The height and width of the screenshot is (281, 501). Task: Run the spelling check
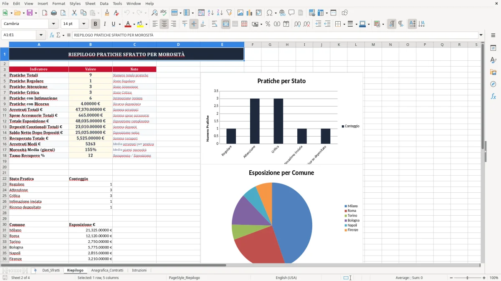(163, 13)
